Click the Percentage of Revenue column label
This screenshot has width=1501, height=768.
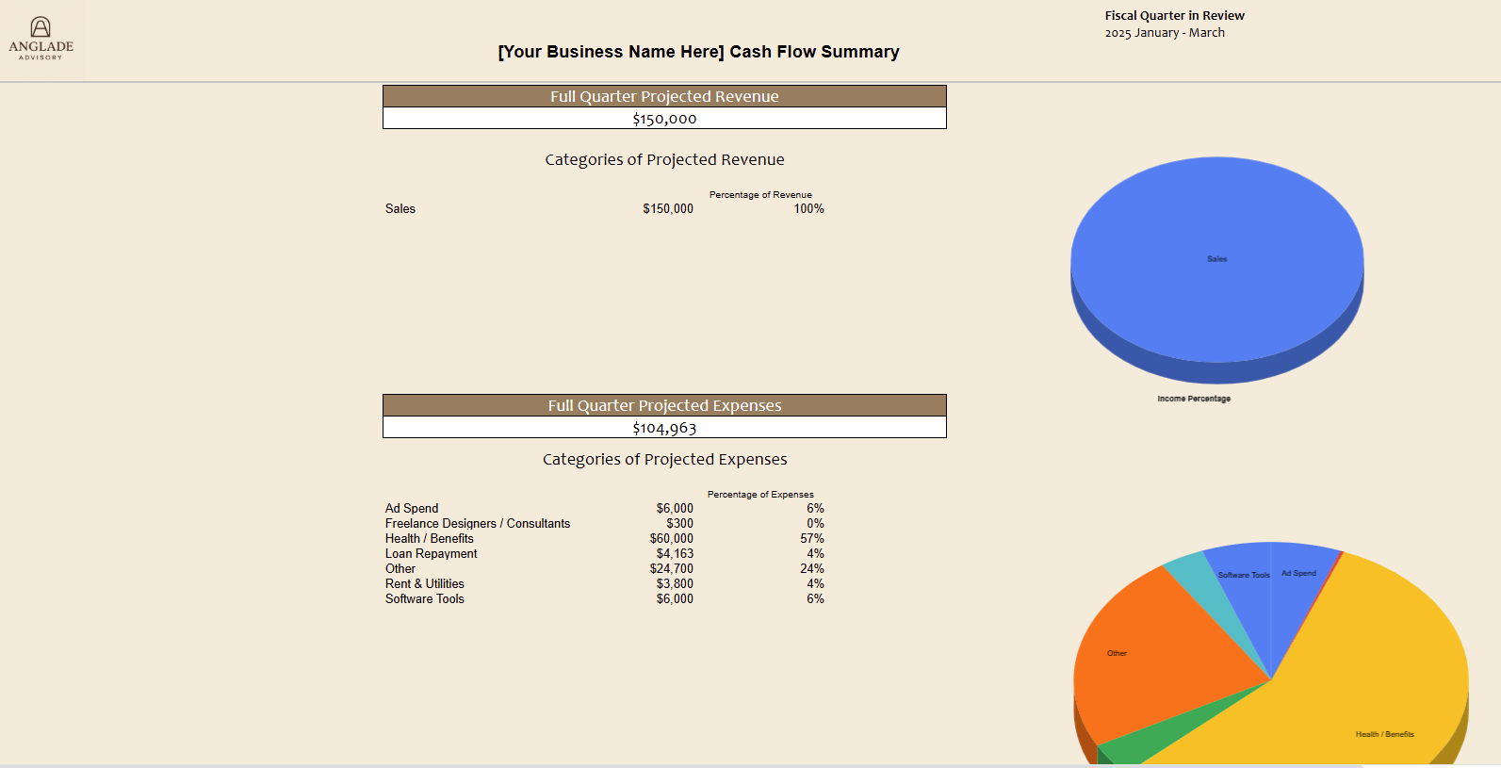(760, 195)
